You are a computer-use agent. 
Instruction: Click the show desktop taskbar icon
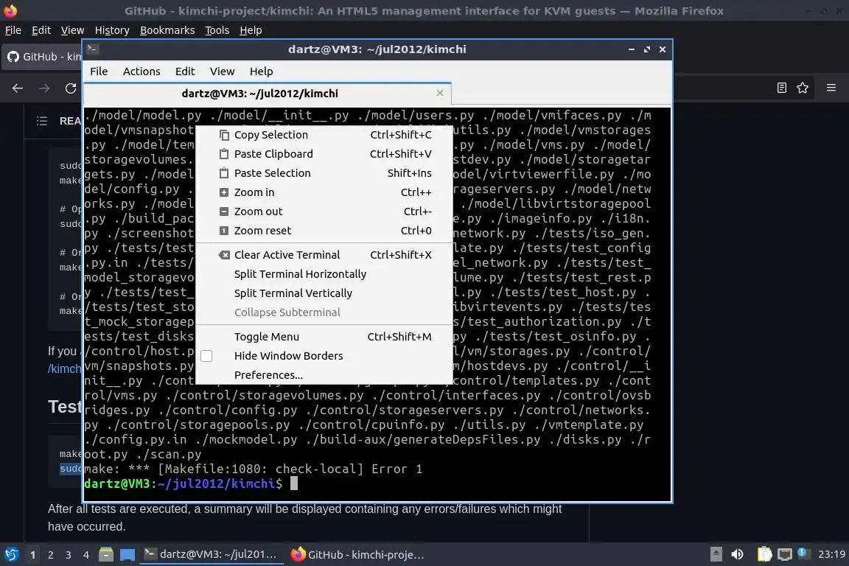click(127, 555)
